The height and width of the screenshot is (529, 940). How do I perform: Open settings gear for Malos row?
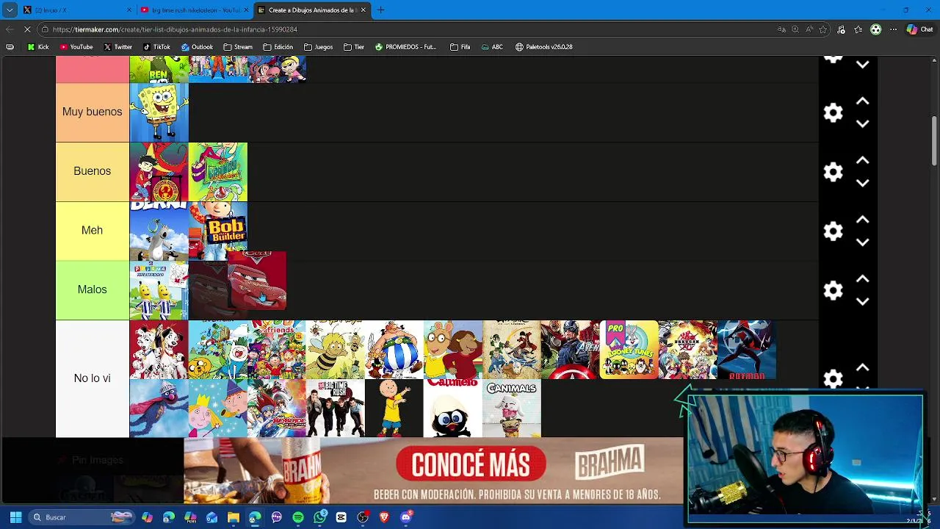pos(833,290)
